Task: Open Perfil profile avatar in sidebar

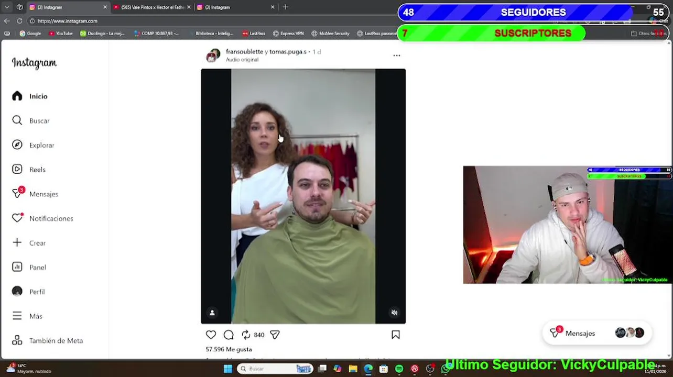Action: pos(17,292)
